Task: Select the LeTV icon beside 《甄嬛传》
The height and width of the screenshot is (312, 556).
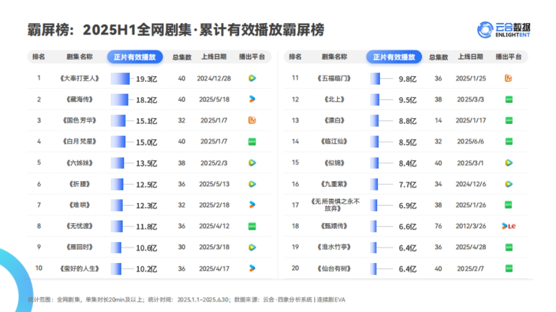Action: 508,226
